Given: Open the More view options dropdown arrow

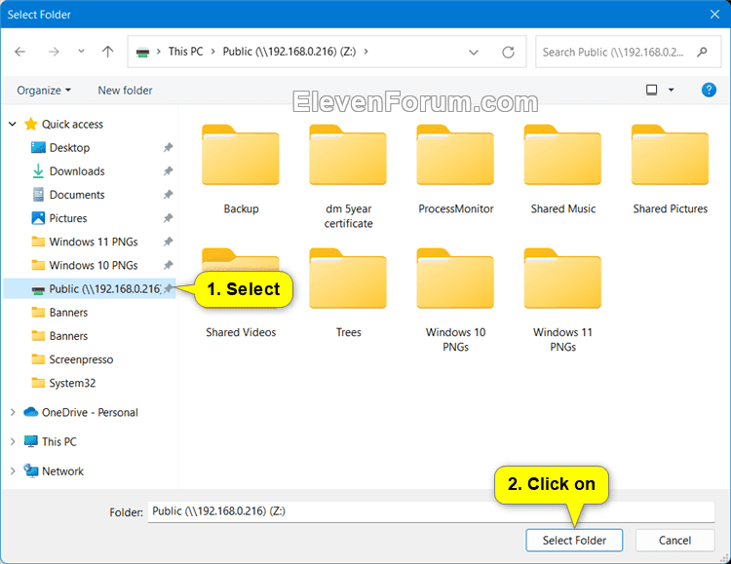Looking at the screenshot, I should pyautogui.click(x=672, y=90).
